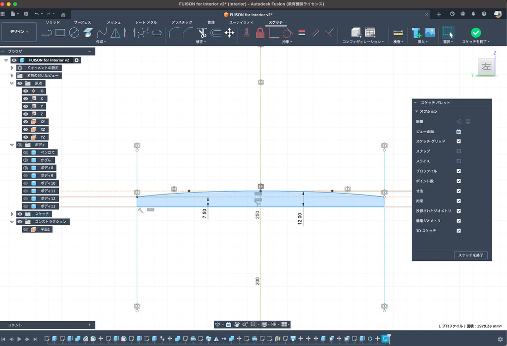This screenshot has height=346, width=507.
Task: Select the Rectangle sketch tool
Action: pos(60,33)
